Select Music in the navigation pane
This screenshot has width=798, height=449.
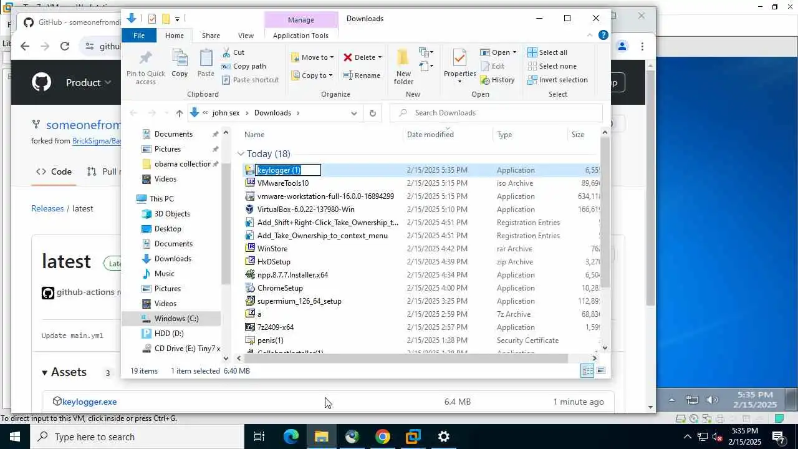pos(164,274)
